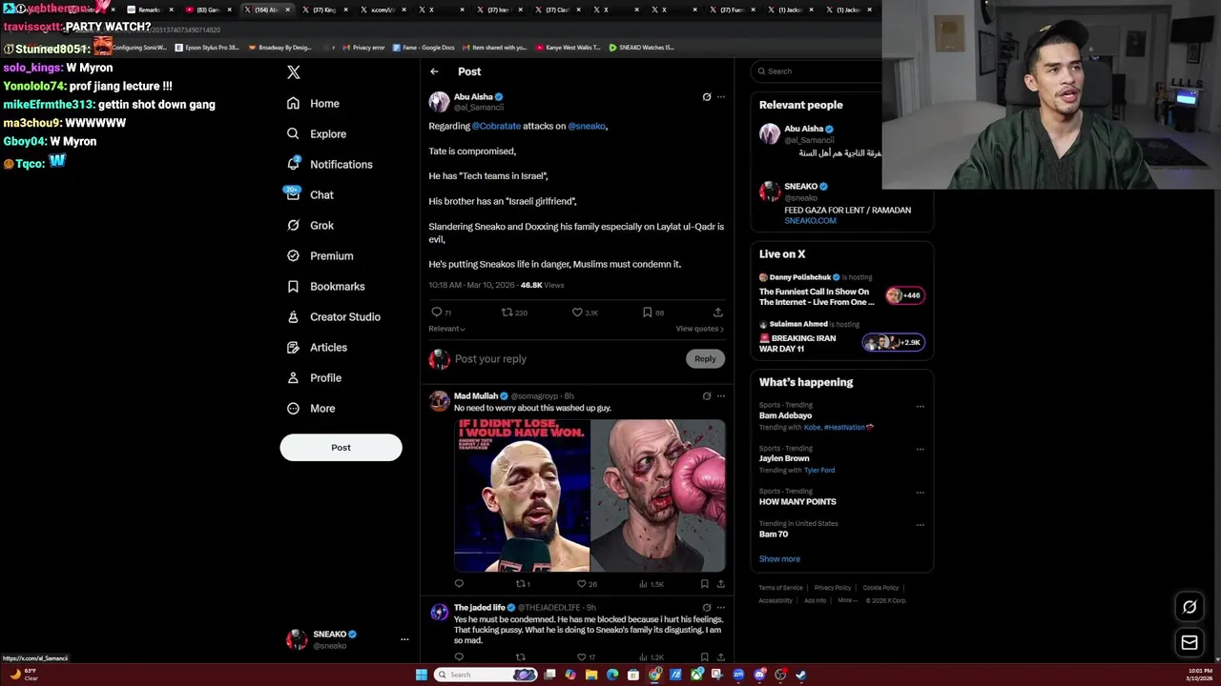Open the Notifications page
Image resolution: width=1221 pixels, height=686 pixels.
click(330, 164)
